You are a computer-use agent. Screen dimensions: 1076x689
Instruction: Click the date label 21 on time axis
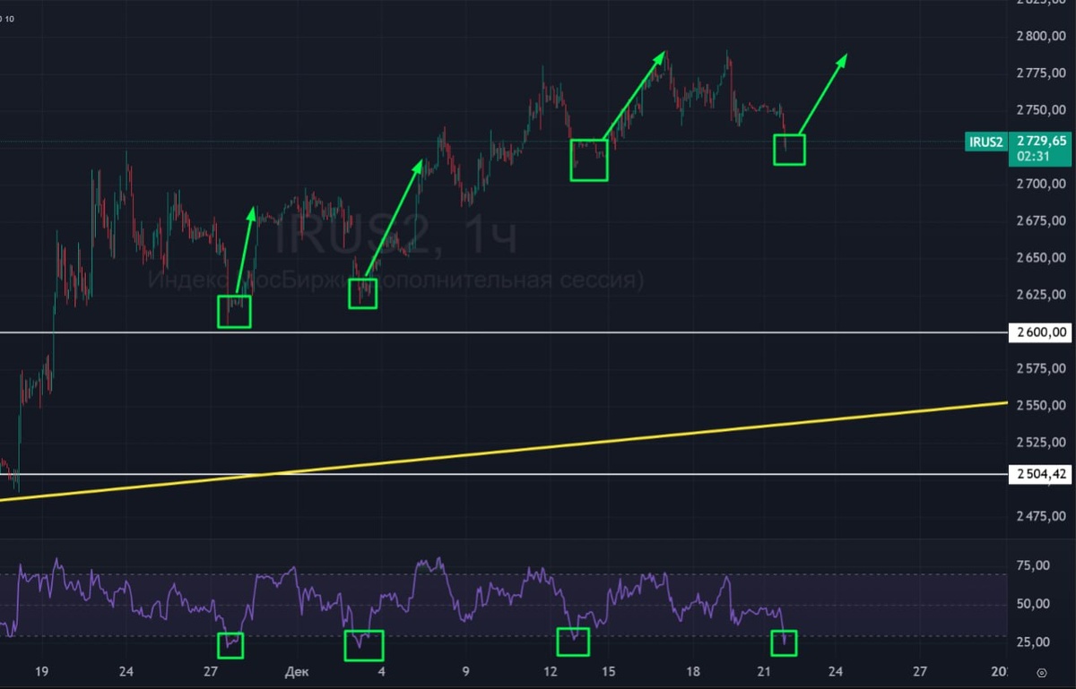(x=765, y=670)
